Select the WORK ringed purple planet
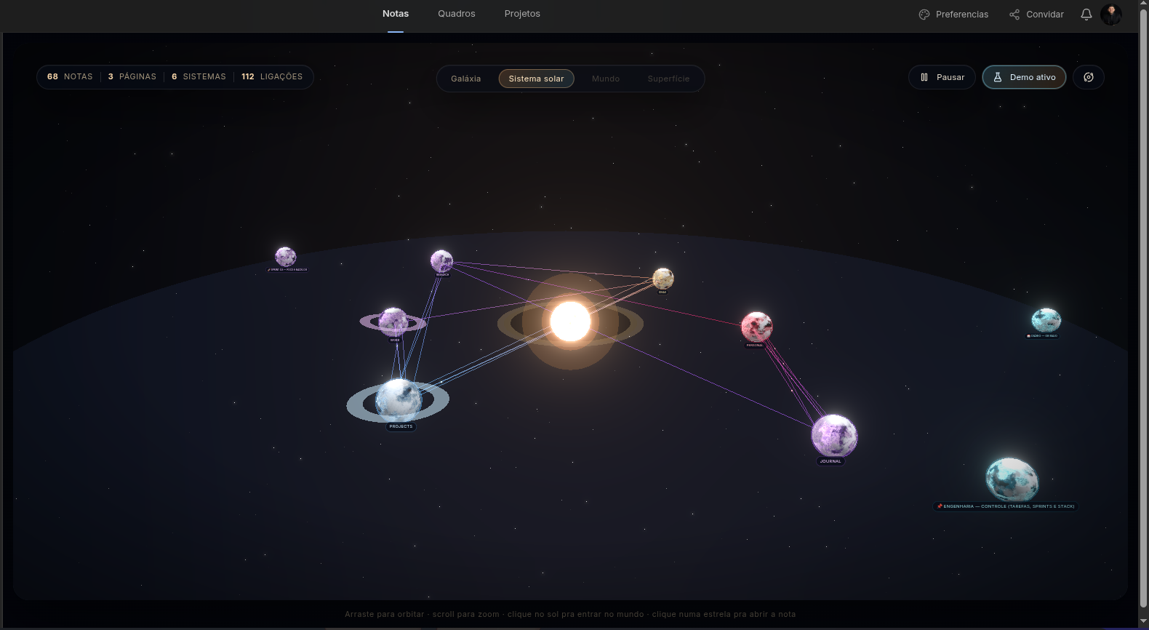 click(393, 322)
